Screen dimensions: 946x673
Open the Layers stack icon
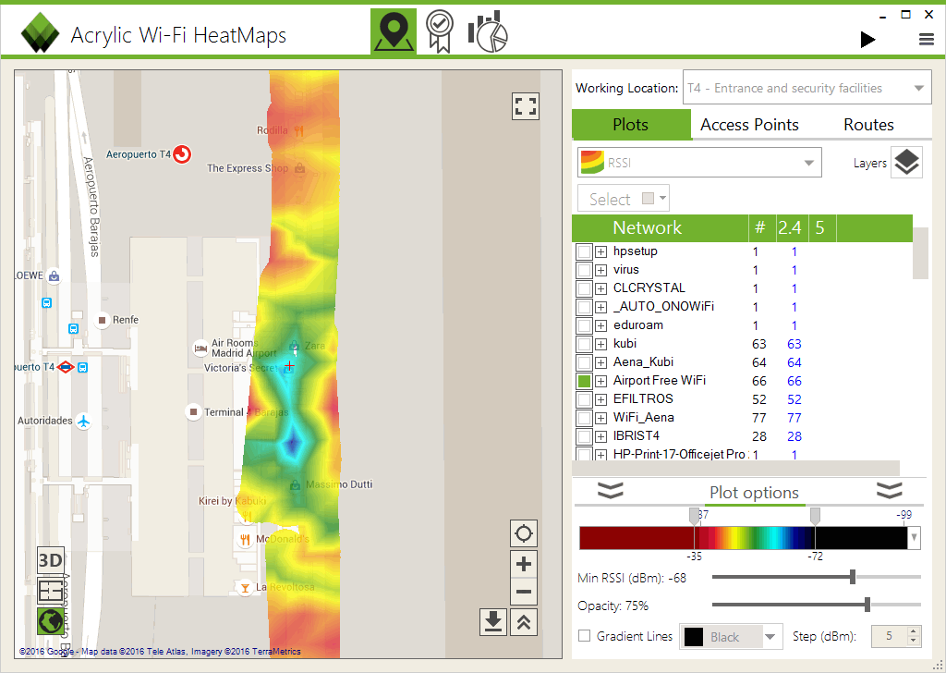point(906,163)
